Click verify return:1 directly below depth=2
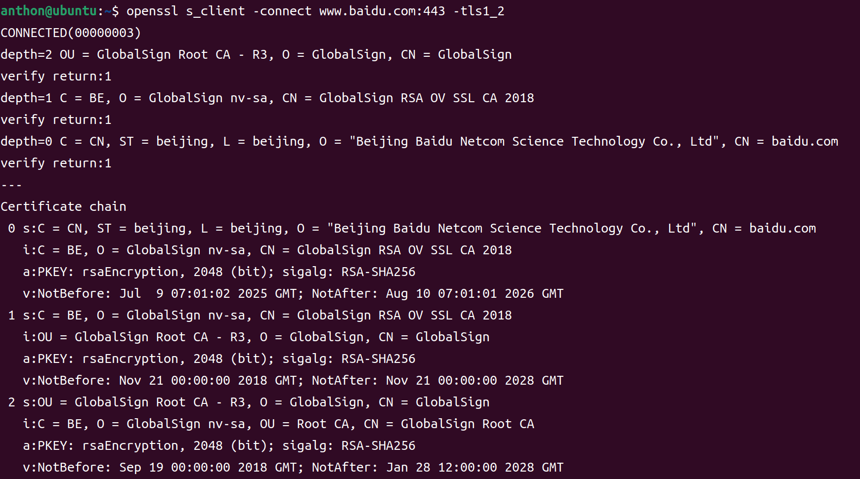Screen dimensions: 860x479 tap(56, 76)
